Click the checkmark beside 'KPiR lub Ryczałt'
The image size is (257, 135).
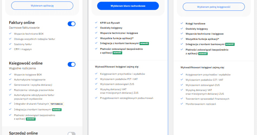[x=96, y=23]
